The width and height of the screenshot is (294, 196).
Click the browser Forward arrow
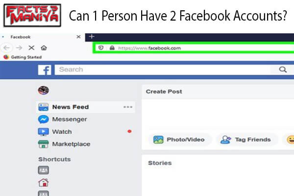(19, 48)
